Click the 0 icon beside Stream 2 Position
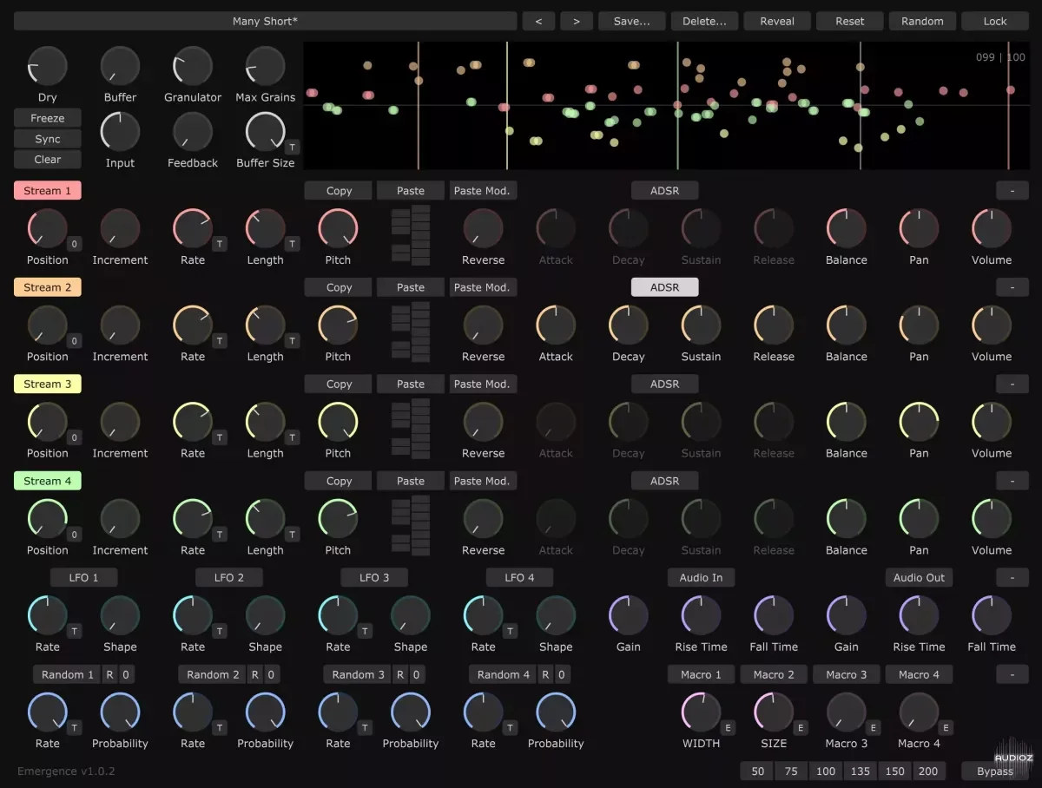Viewport: 1042px width, 788px height. 75,341
